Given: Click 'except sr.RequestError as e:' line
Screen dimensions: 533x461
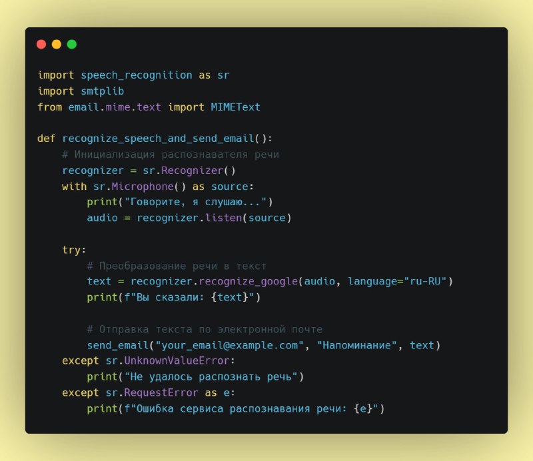Looking at the screenshot, I should (x=149, y=392).
